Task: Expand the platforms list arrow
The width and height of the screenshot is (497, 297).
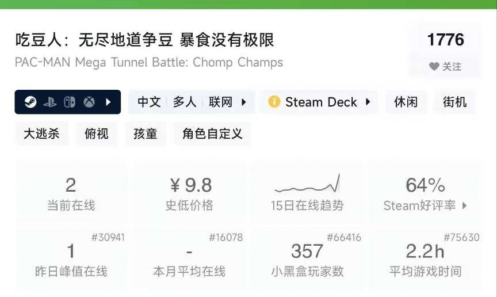Action: tap(108, 102)
